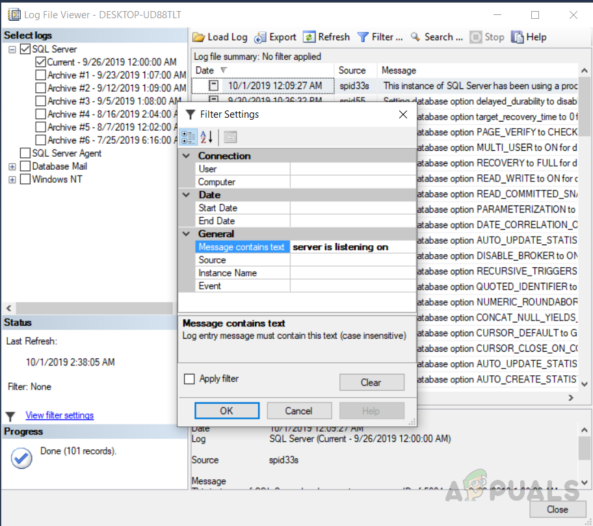The image size is (593, 526).
Task: Open the Date column sort dropdown
Action: [x=224, y=70]
